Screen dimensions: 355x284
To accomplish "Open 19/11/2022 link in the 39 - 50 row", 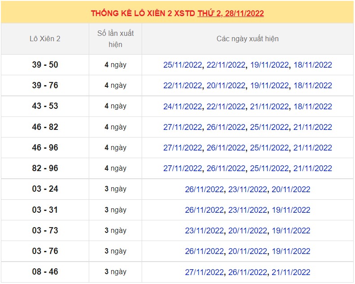I will click(269, 65).
